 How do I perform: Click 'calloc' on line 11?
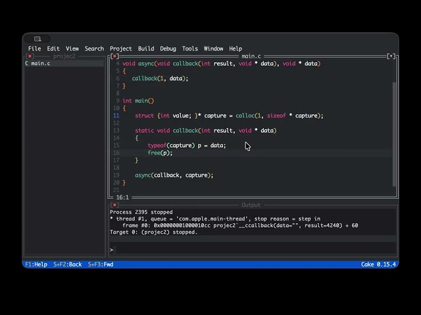point(245,115)
